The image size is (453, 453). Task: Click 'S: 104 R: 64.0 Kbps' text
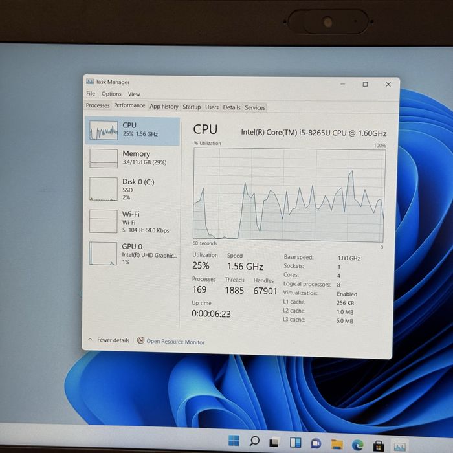146,230
